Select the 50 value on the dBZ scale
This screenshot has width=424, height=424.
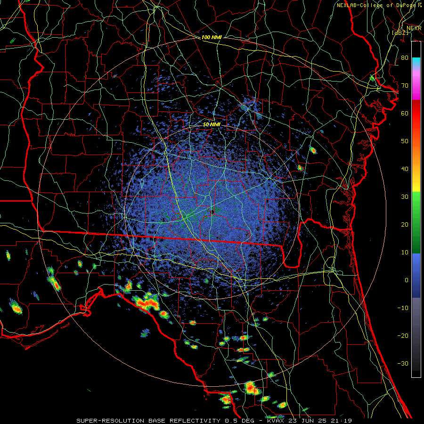point(405,141)
